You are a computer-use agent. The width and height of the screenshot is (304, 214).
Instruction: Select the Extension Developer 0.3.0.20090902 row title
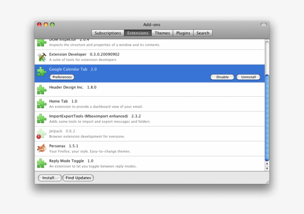click(x=84, y=54)
